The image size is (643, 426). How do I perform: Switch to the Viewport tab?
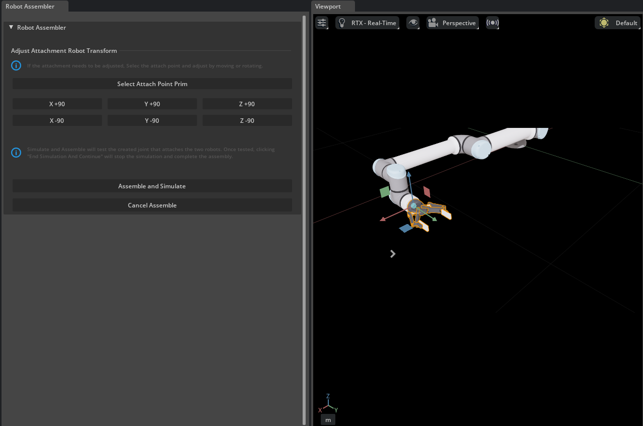(328, 6)
